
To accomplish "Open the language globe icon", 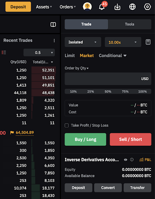I will tap(132, 7).
